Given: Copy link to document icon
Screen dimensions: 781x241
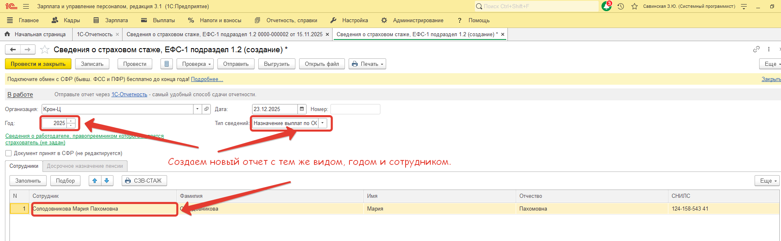Looking at the screenshot, I should click(756, 49).
